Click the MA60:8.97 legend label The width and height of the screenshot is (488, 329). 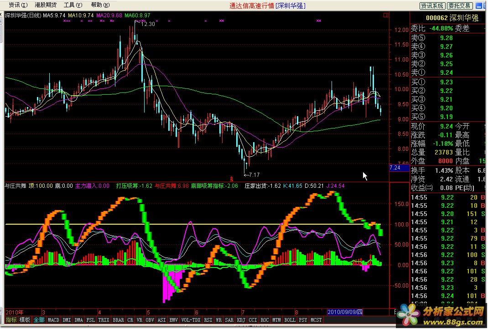(x=137, y=15)
